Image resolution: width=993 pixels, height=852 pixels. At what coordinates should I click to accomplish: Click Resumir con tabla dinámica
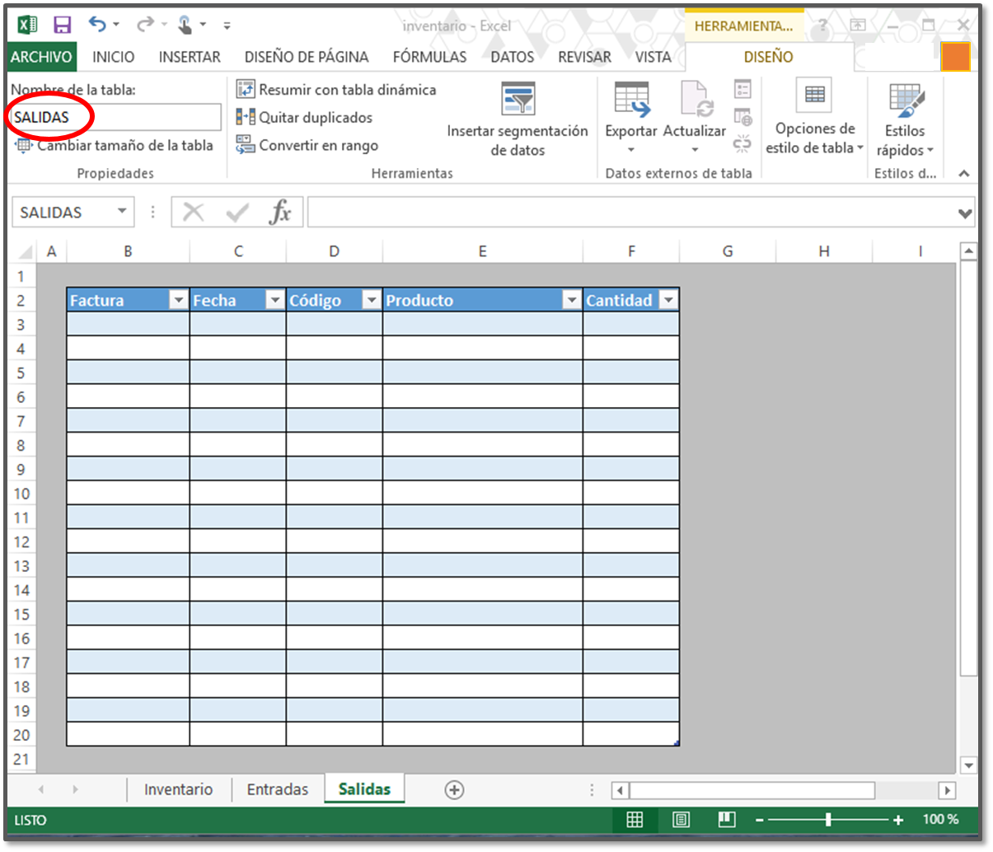[336, 90]
